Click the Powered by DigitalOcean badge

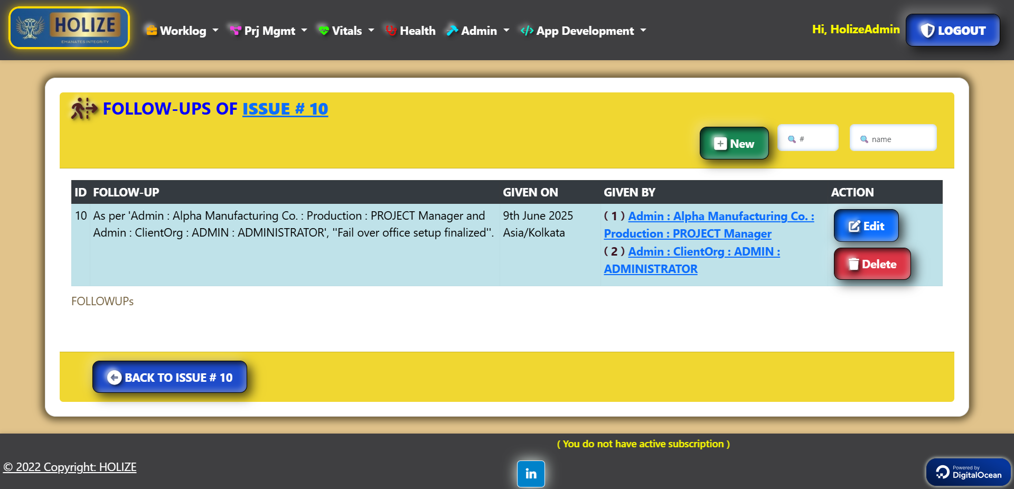click(968, 472)
